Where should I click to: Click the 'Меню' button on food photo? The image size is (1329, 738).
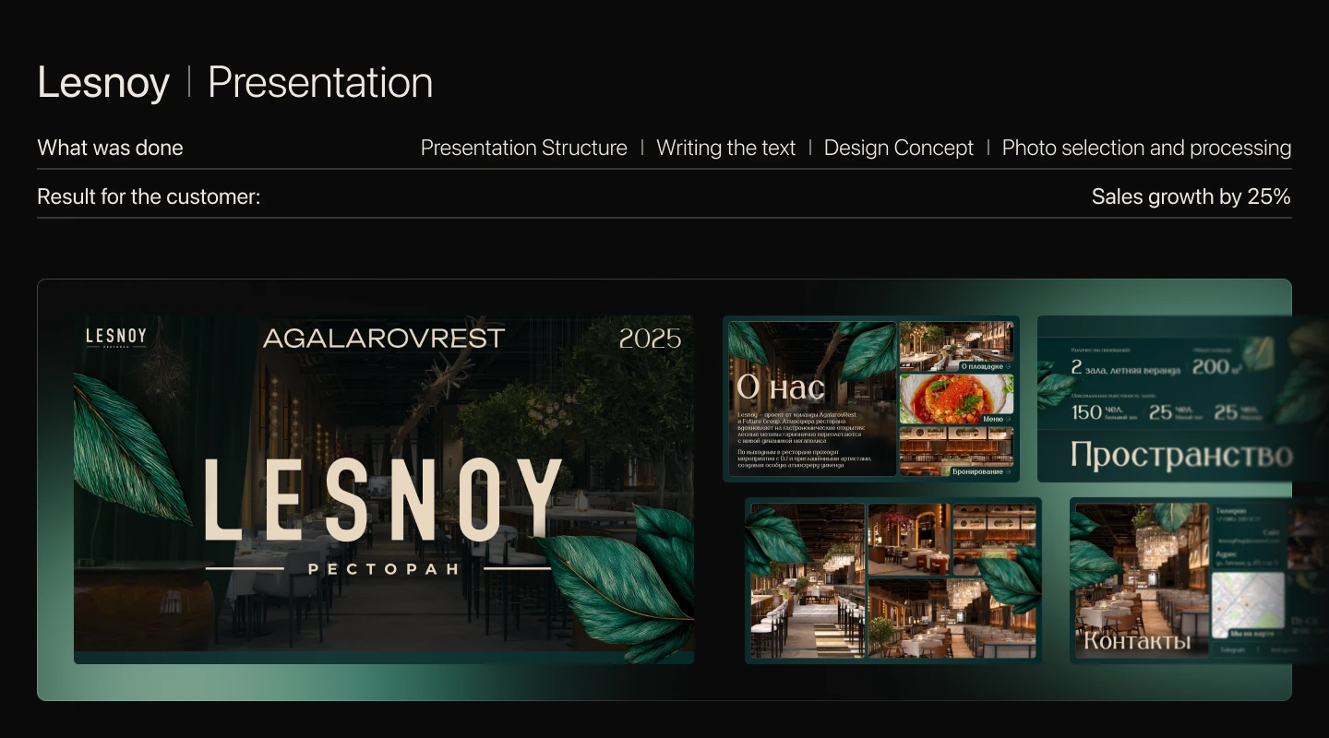996,419
